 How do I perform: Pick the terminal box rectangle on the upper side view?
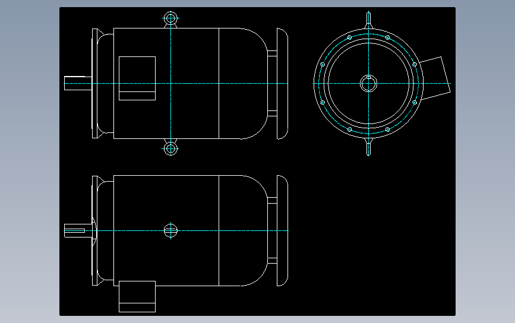137,78
